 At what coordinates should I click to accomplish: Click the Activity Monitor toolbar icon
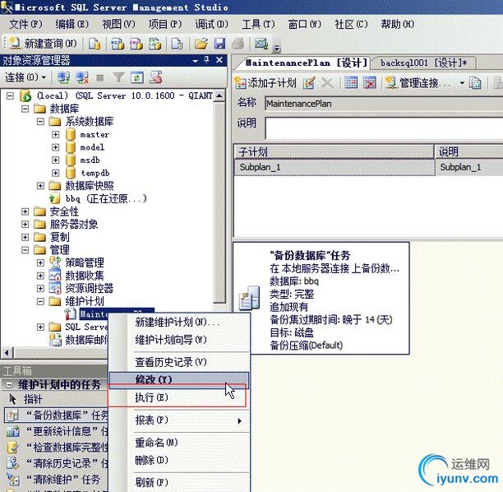coord(261,43)
